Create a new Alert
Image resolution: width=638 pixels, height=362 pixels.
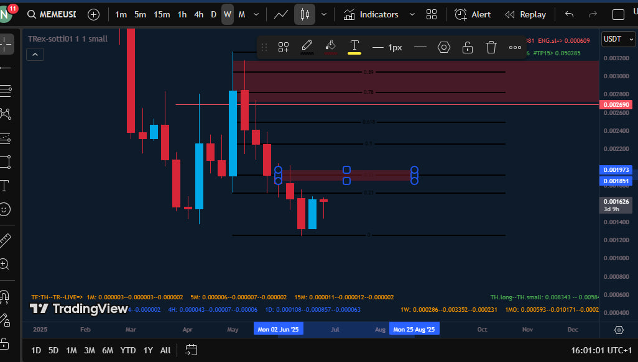473,15
